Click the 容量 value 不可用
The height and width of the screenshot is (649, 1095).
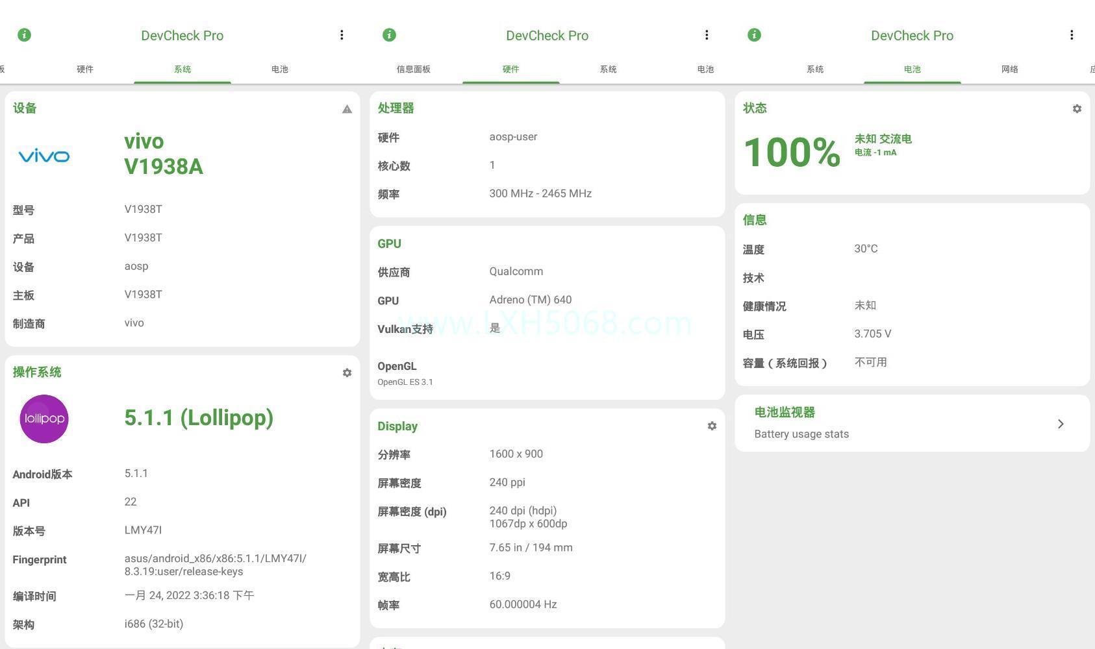click(x=871, y=362)
